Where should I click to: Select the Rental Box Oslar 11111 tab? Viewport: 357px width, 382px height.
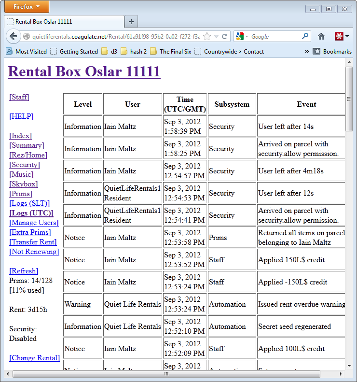pos(64,22)
